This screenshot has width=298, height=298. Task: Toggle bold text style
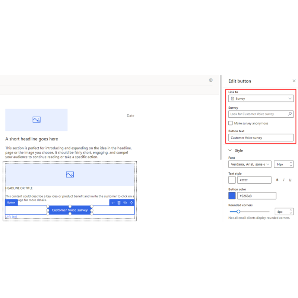(x=277, y=180)
